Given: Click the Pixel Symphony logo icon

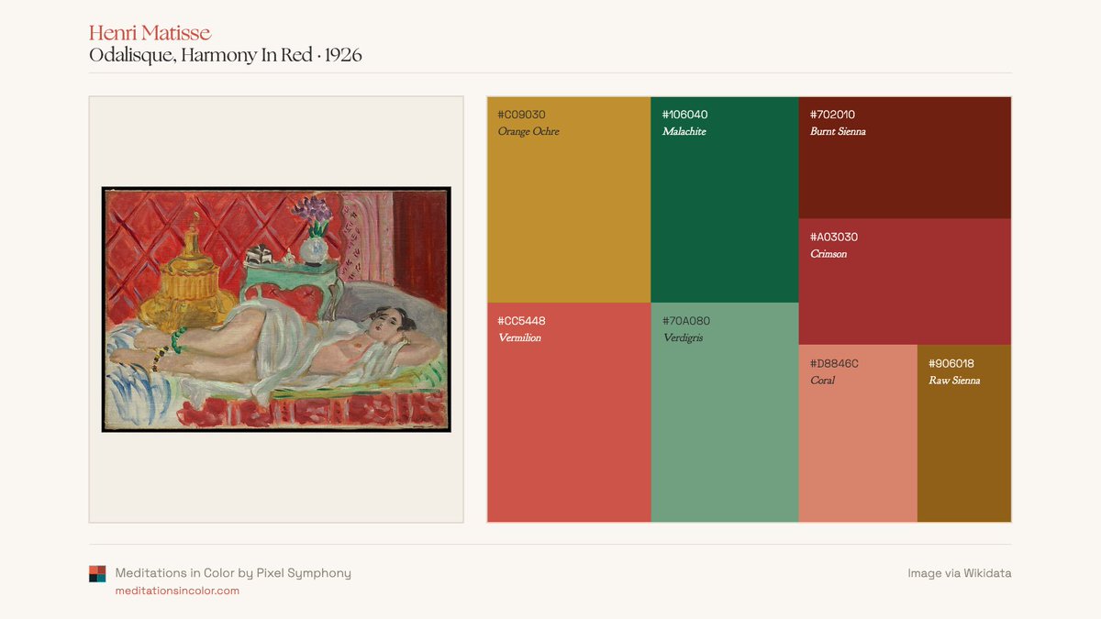Looking at the screenshot, I should click(97, 574).
